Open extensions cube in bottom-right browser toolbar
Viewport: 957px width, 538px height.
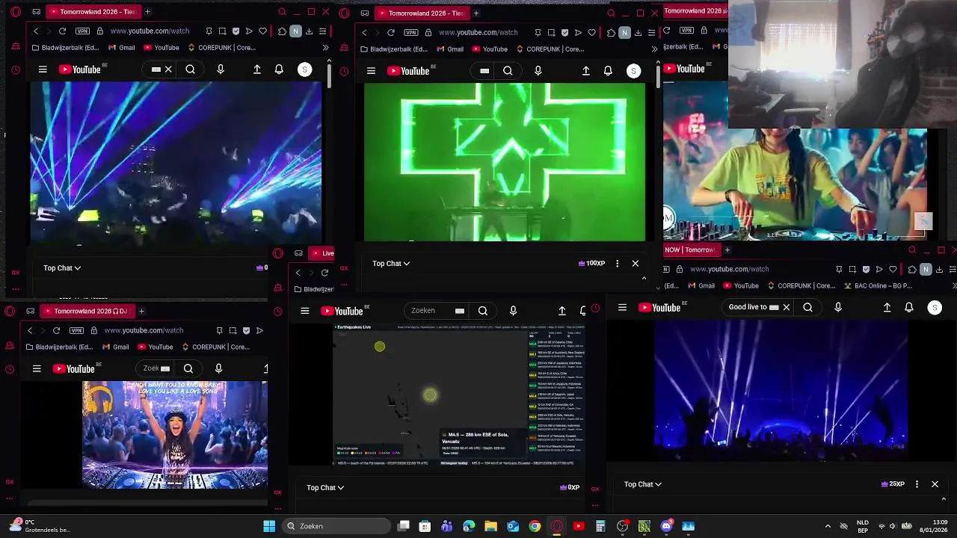pyautogui.click(x=912, y=269)
